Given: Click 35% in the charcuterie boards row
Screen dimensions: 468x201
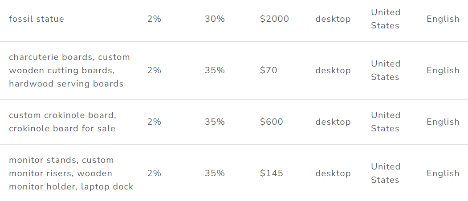Looking at the screenshot, I should point(215,71).
